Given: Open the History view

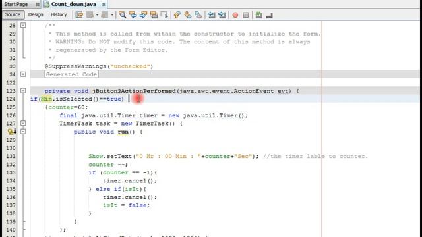Looking at the screenshot, I should pos(59,14).
